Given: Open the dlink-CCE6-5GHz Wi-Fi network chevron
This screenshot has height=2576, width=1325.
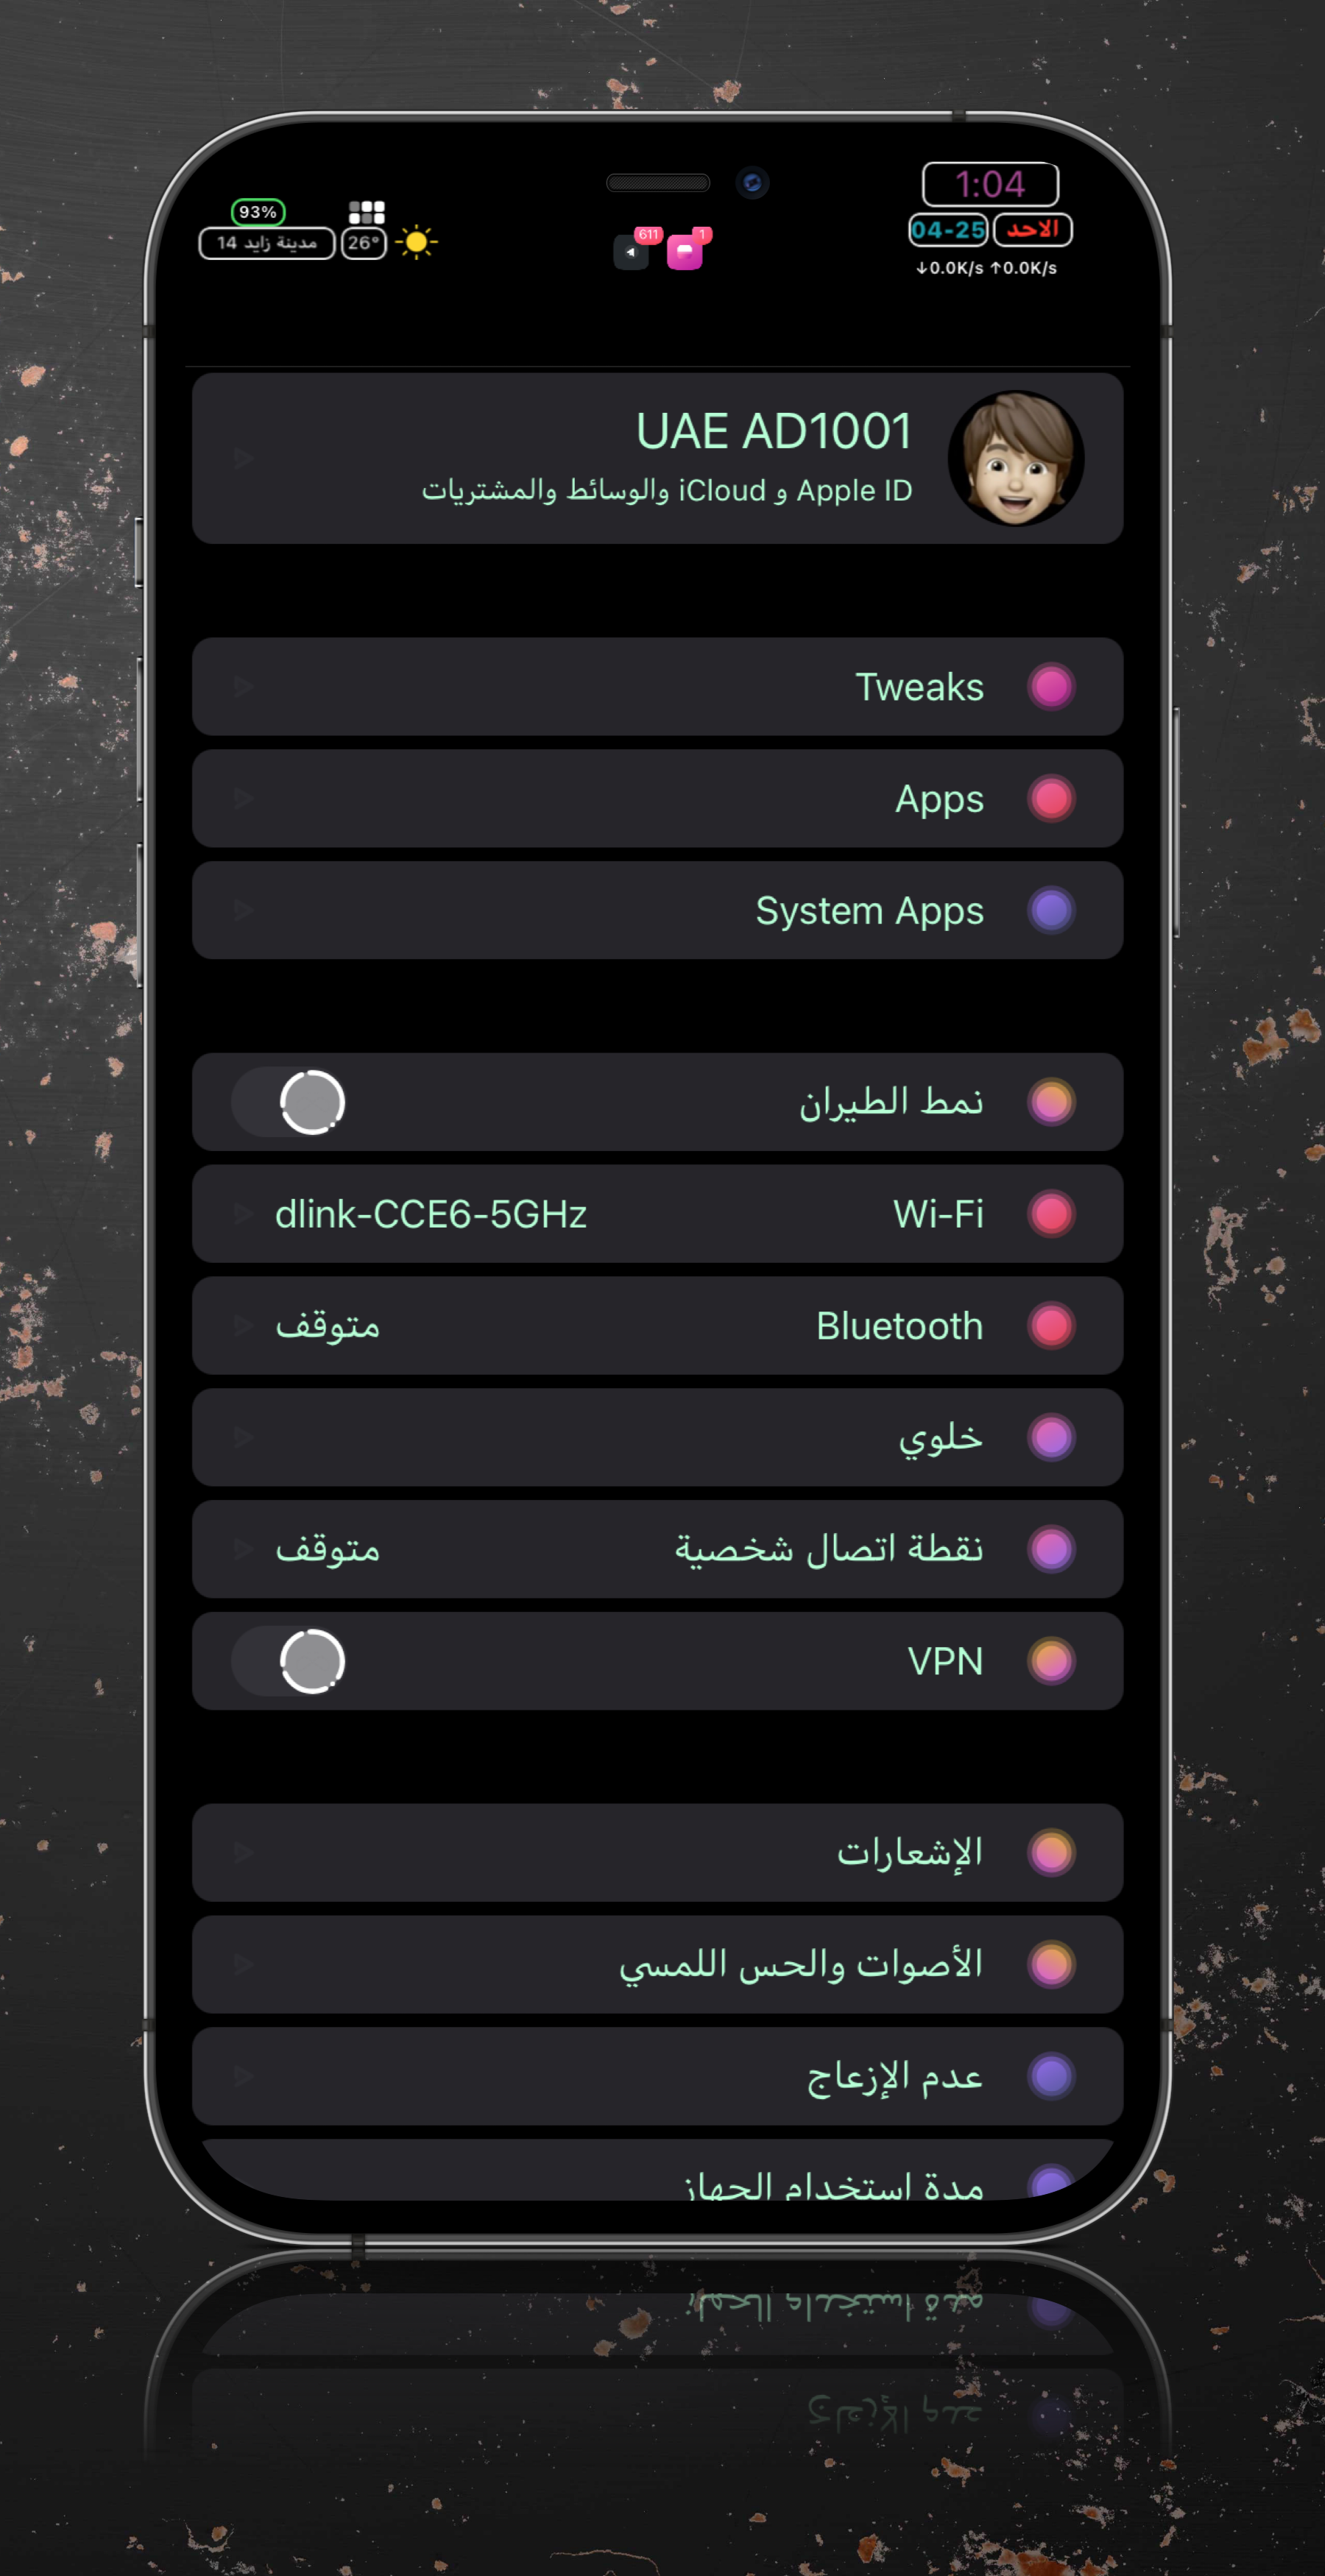Looking at the screenshot, I should 243,1214.
